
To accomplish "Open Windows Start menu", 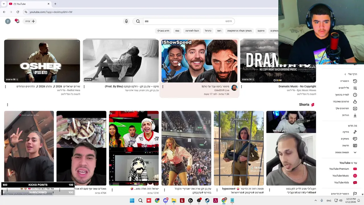I will [132, 200].
